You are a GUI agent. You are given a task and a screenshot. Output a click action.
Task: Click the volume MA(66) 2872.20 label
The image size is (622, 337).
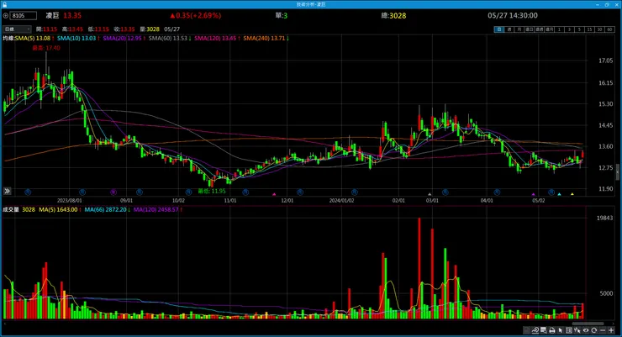105,209
